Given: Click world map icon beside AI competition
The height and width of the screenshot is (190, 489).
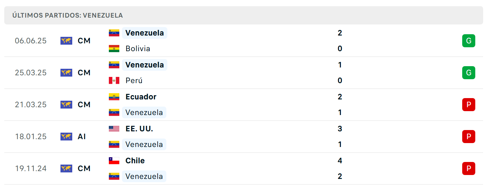Looking at the screenshot, I should 66,137.
